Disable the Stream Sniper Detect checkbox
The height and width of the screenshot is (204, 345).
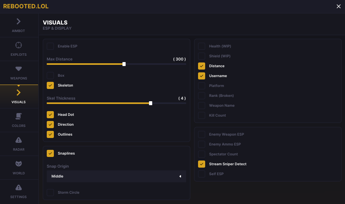tap(202, 164)
